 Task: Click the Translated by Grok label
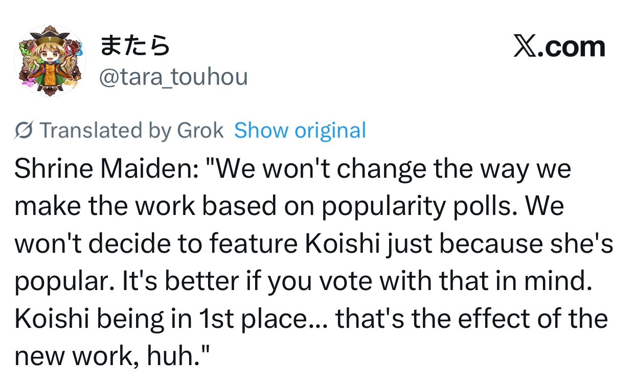coord(131,131)
